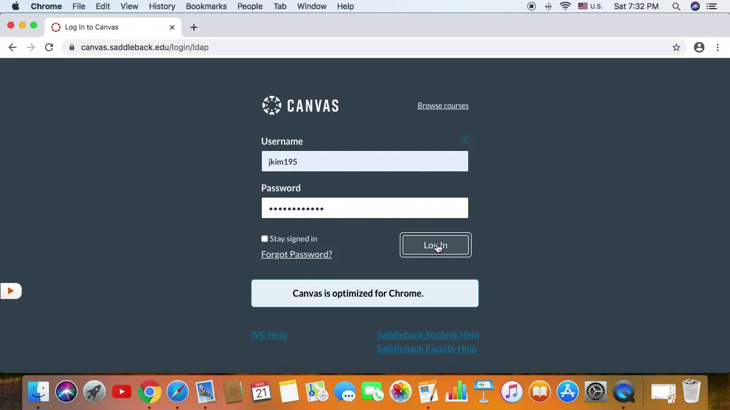Open the Window menu

[x=312, y=6]
